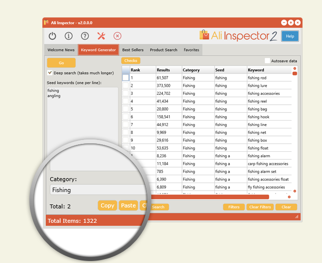Maximize the Ali Inspector window
The width and height of the screenshot is (322, 263).
291,22
